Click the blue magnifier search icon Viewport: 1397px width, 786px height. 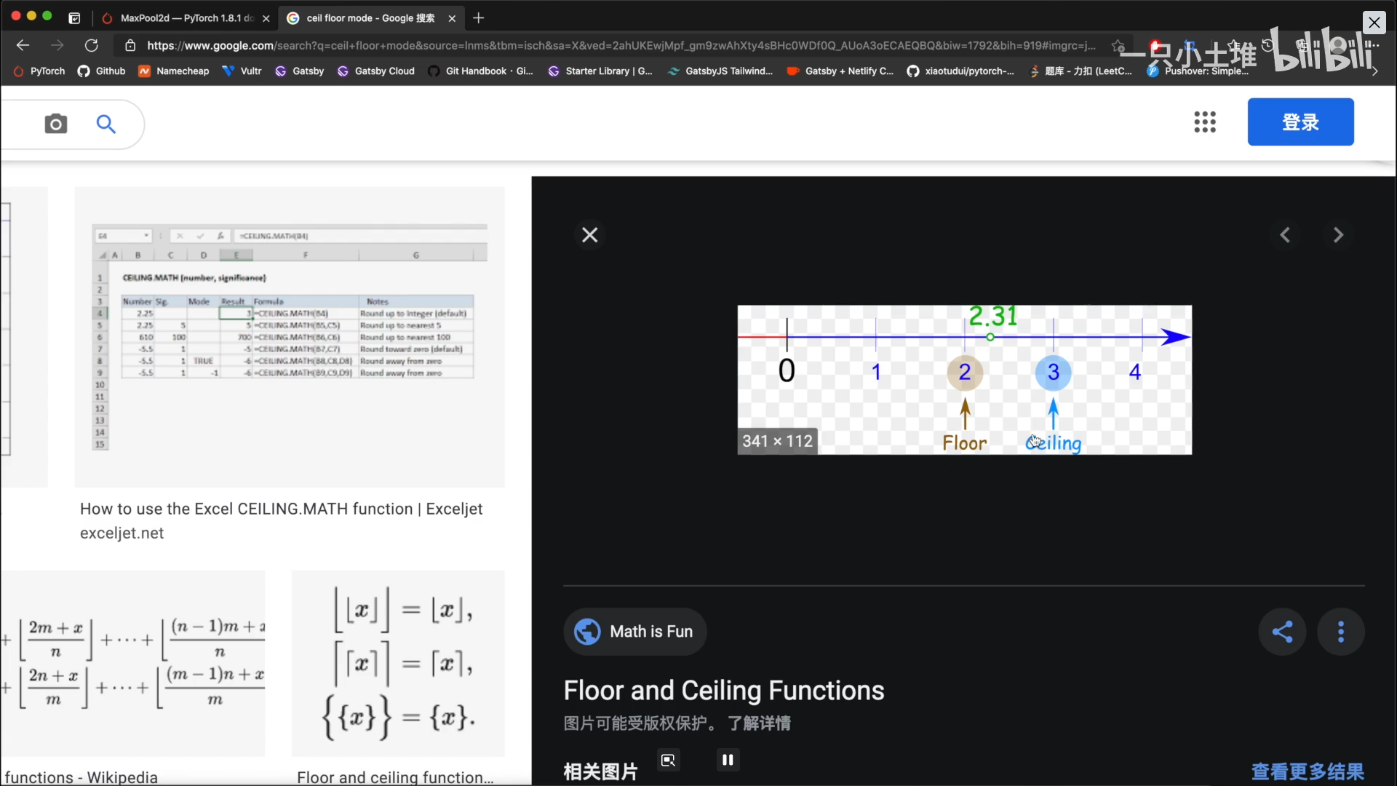click(106, 124)
